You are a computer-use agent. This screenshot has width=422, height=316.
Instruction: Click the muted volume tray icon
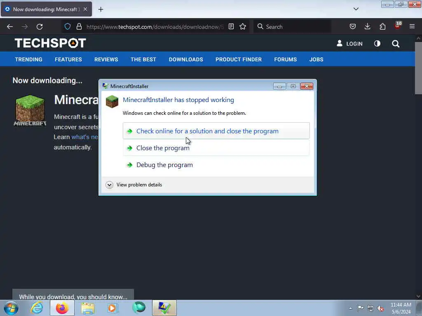point(380,308)
